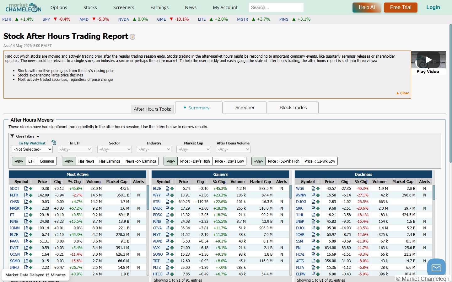Open the document icon in Most Active PINS row

pos(26,222)
